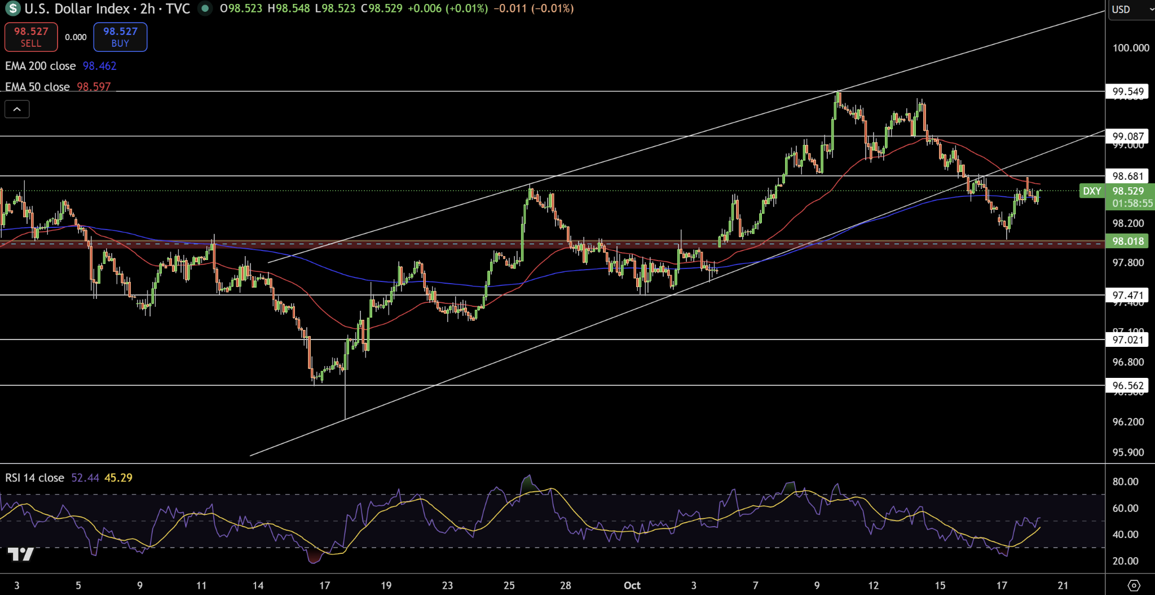Click the 21 date on time axis
This screenshot has width=1155, height=595.
1063,585
